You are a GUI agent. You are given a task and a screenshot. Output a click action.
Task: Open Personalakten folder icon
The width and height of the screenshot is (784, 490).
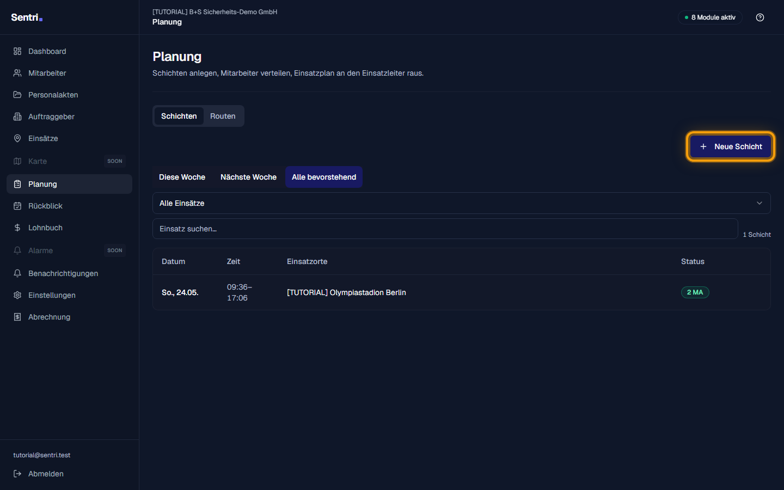point(17,95)
